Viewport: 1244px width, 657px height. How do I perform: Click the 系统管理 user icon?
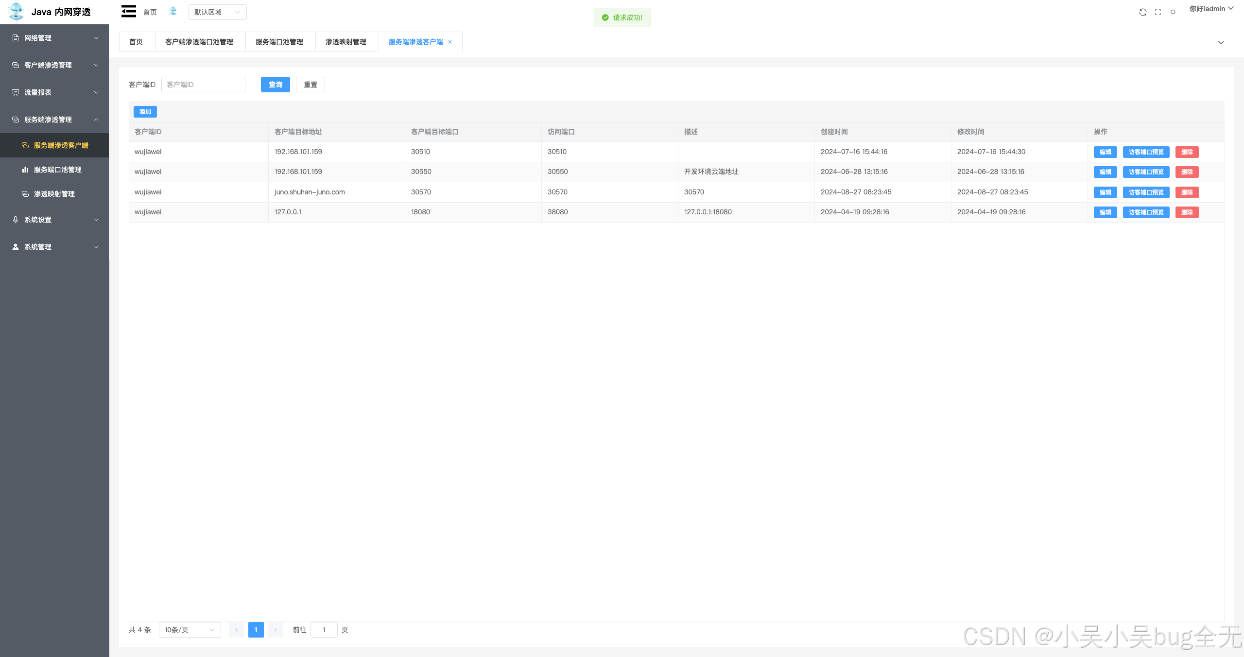(x=16, y=247)
